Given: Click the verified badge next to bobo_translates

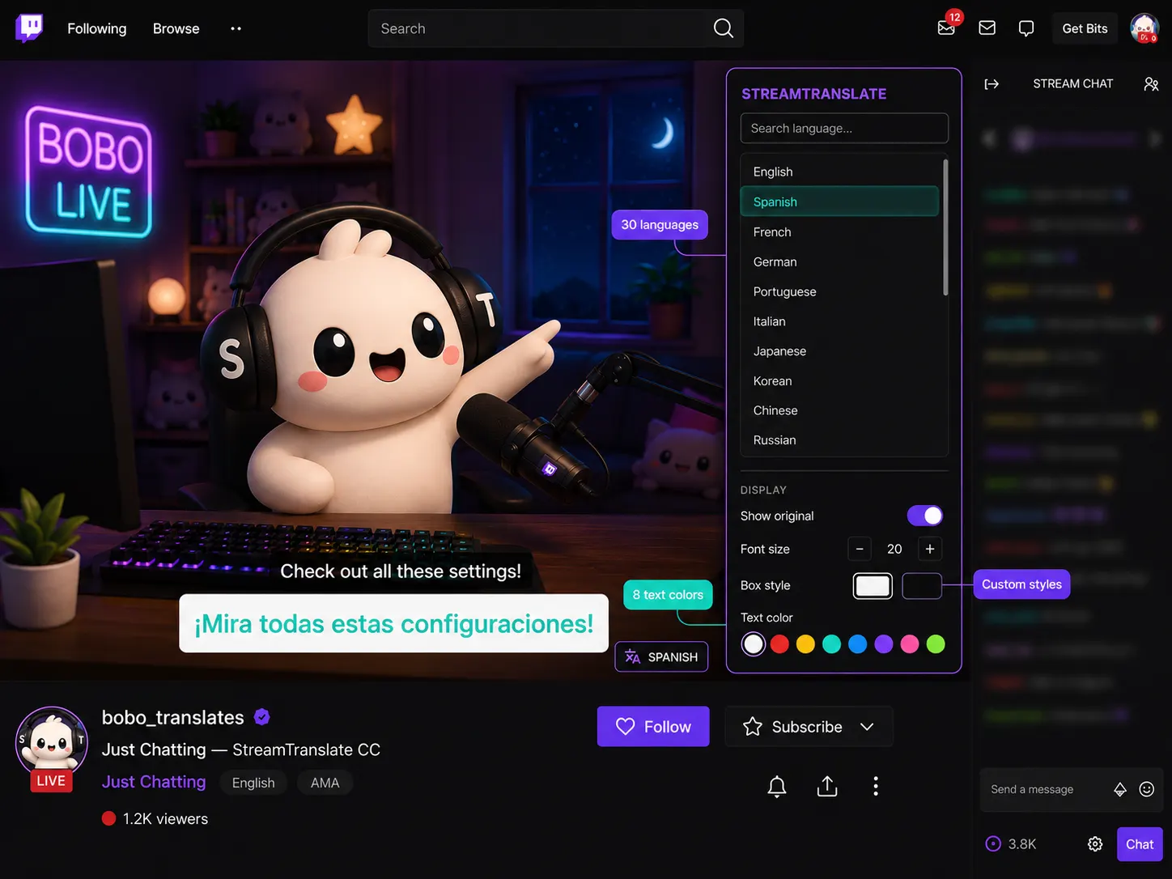Looking at the screenshot, I should (261, 717).
